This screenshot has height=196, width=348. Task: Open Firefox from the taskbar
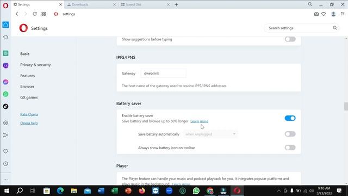pos(142,191)
